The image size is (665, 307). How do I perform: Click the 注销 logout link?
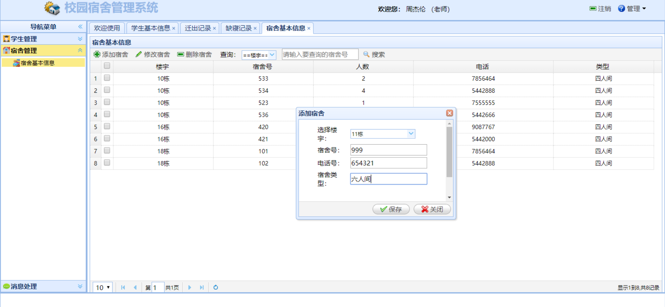click(x=600, y=9)
